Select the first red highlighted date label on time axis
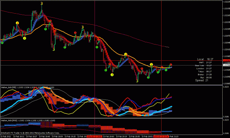The image size is (230, 138). (95, 137)
